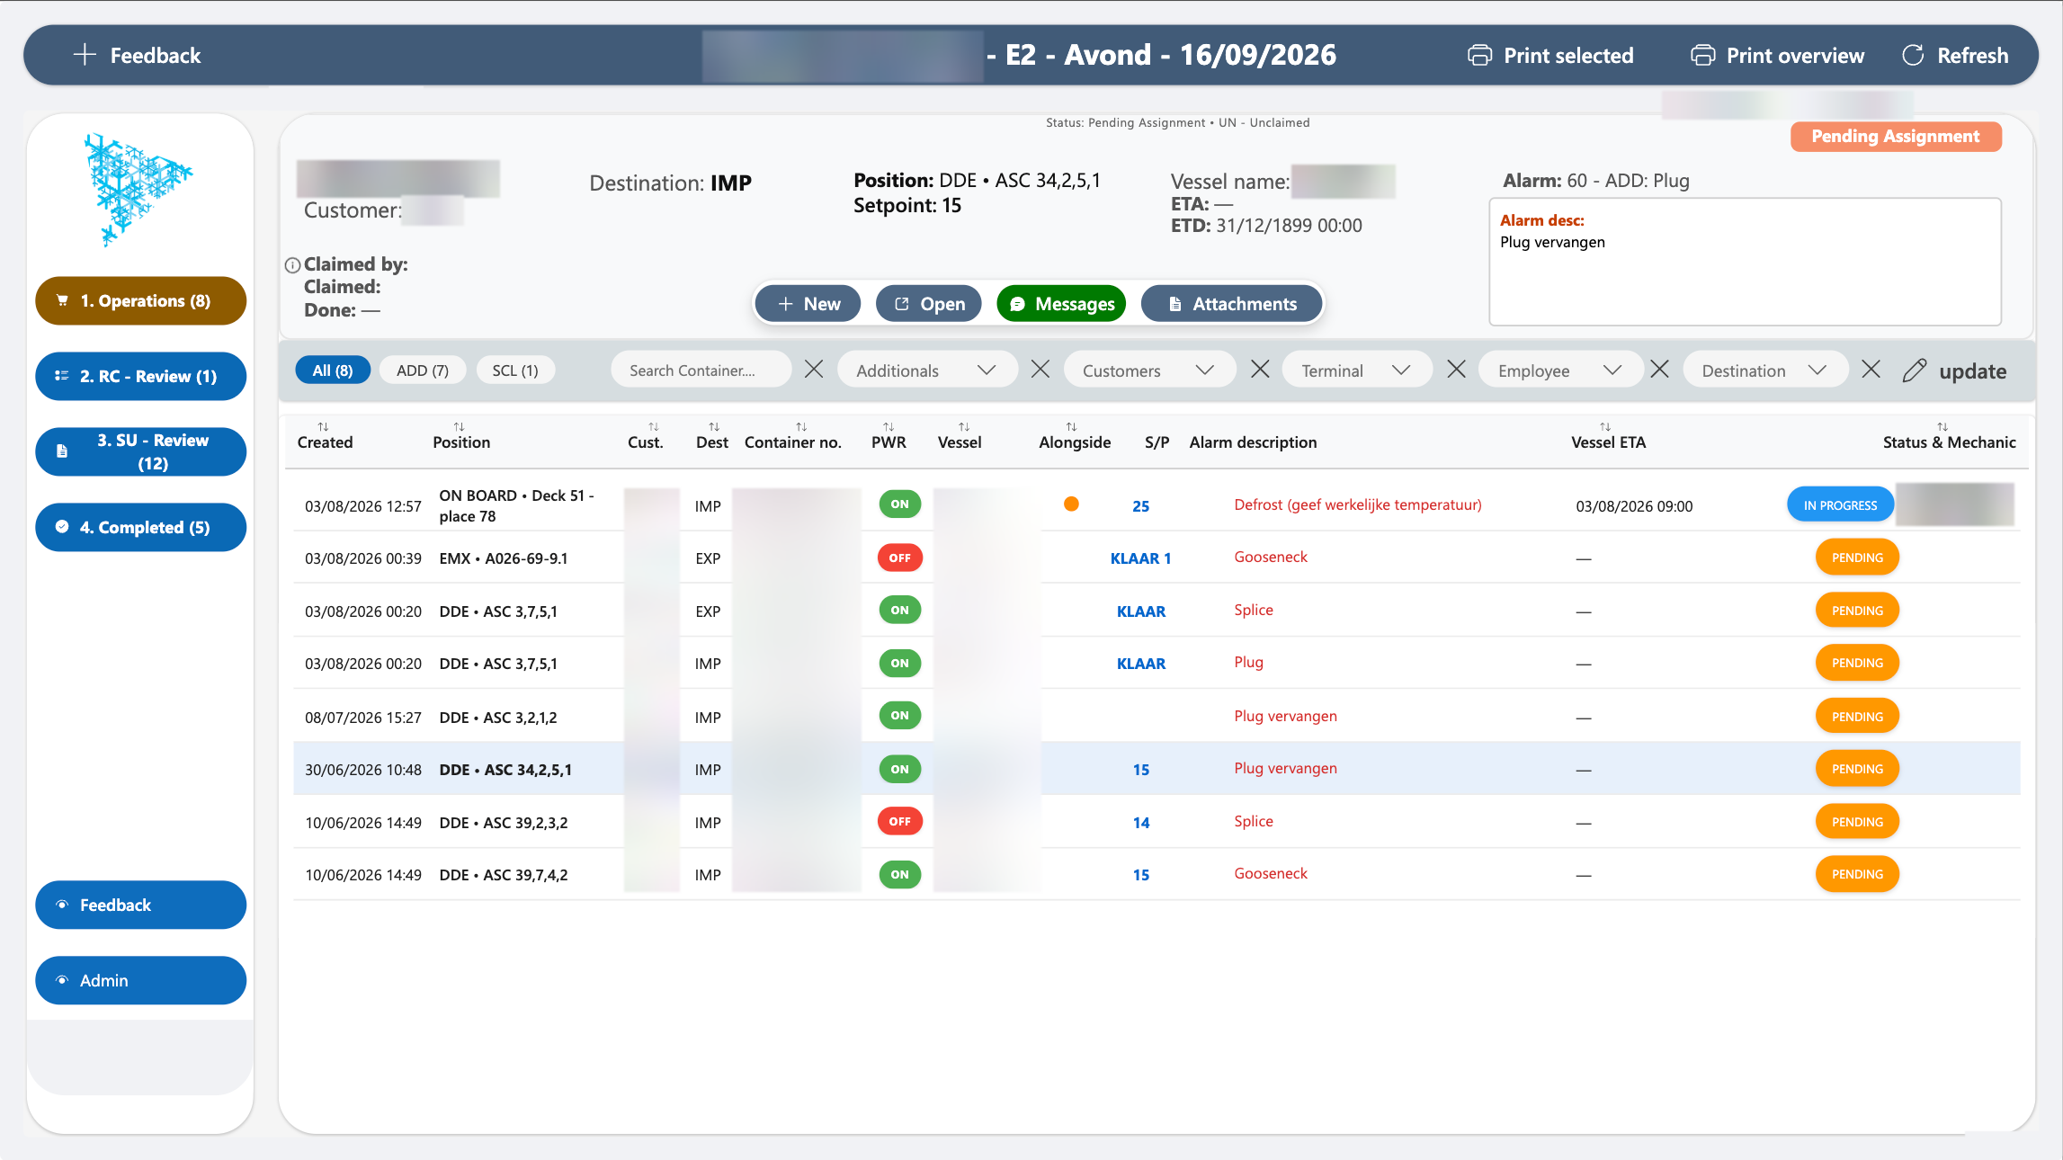Click the Attachments button

(1232, 304)
